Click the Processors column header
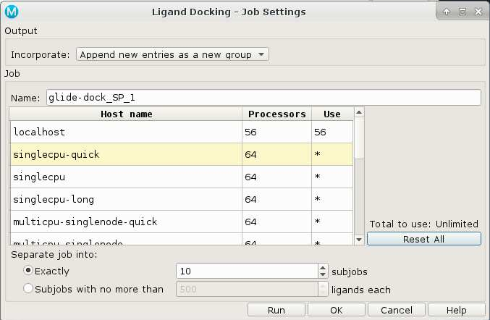The image size is (490, 320). pyautogui.click(x=277, y=114)
